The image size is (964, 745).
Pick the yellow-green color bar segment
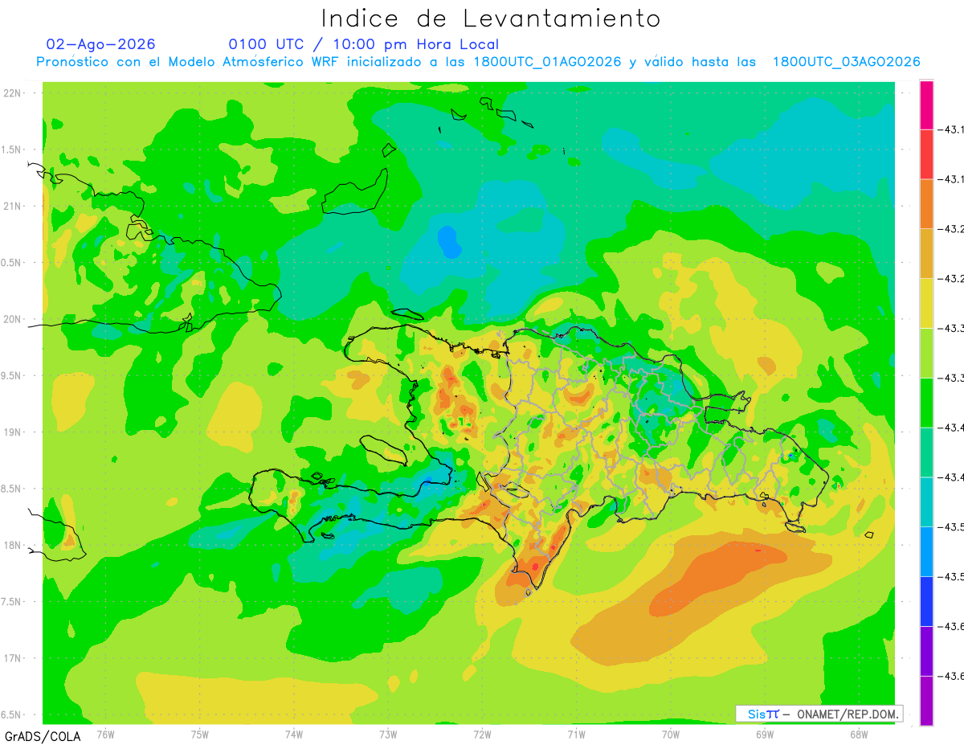point(926,354)
